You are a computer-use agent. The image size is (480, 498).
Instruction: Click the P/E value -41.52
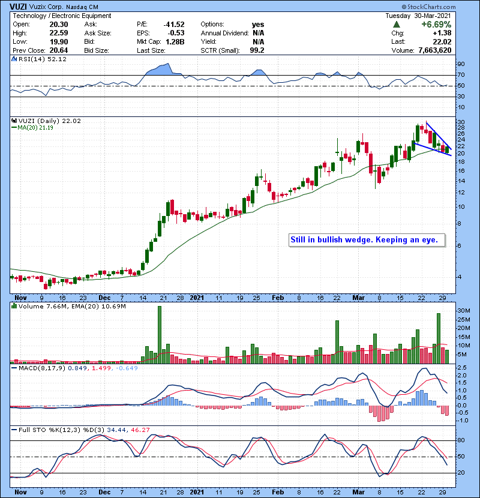tap(174, 25)
